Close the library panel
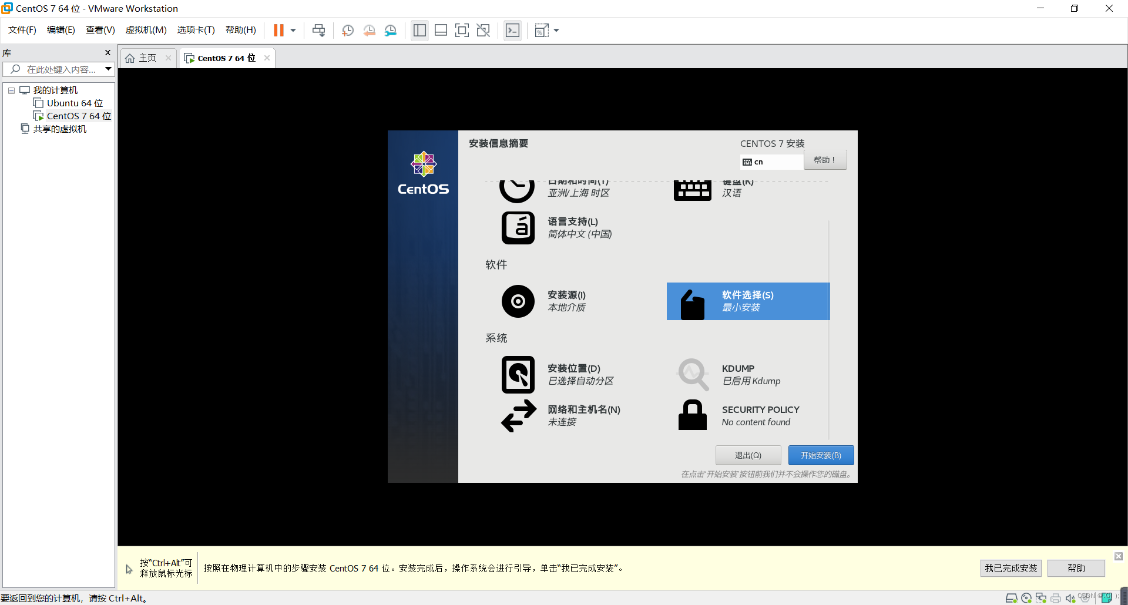Image resolution: width=1128 pixels, height=605 pixels. [108, 52]
